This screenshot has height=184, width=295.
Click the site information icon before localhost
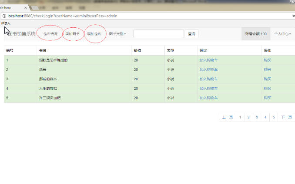(x=4, y=16)
